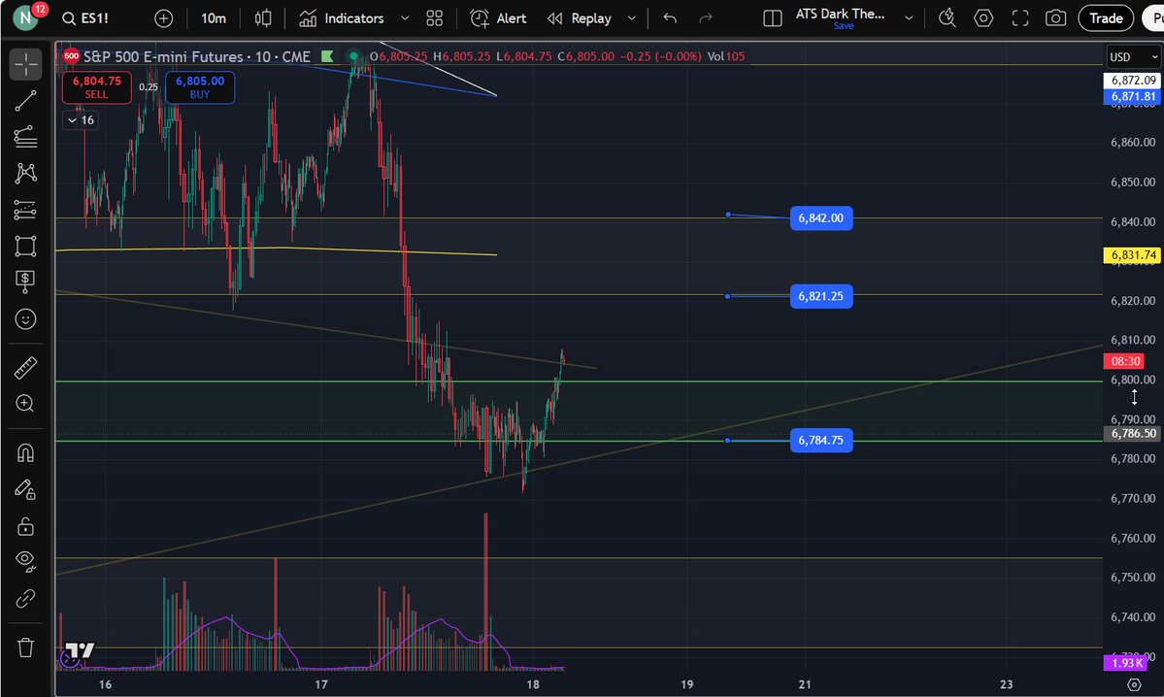Select the forecasting and measurement tools
This screenshot has height=697, width=1164.
(x=25, y=210)
